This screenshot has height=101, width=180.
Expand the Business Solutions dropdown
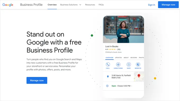click(x=71, y=5)
